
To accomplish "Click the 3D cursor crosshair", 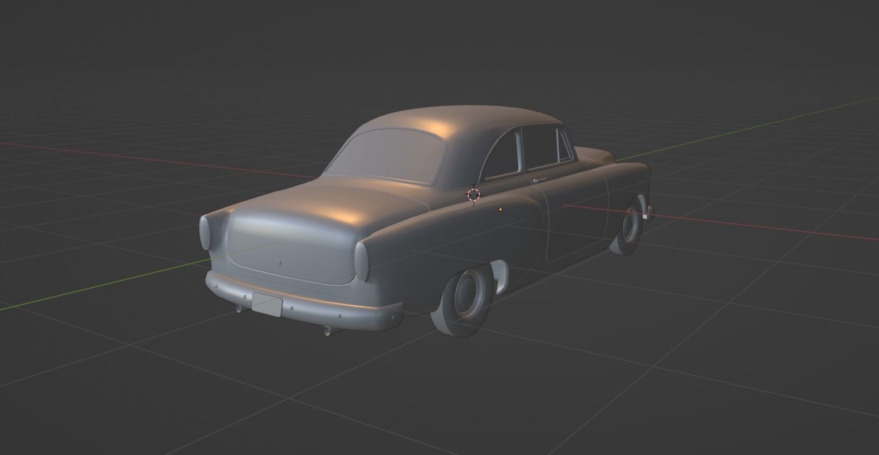I will [x=473, y=195].
